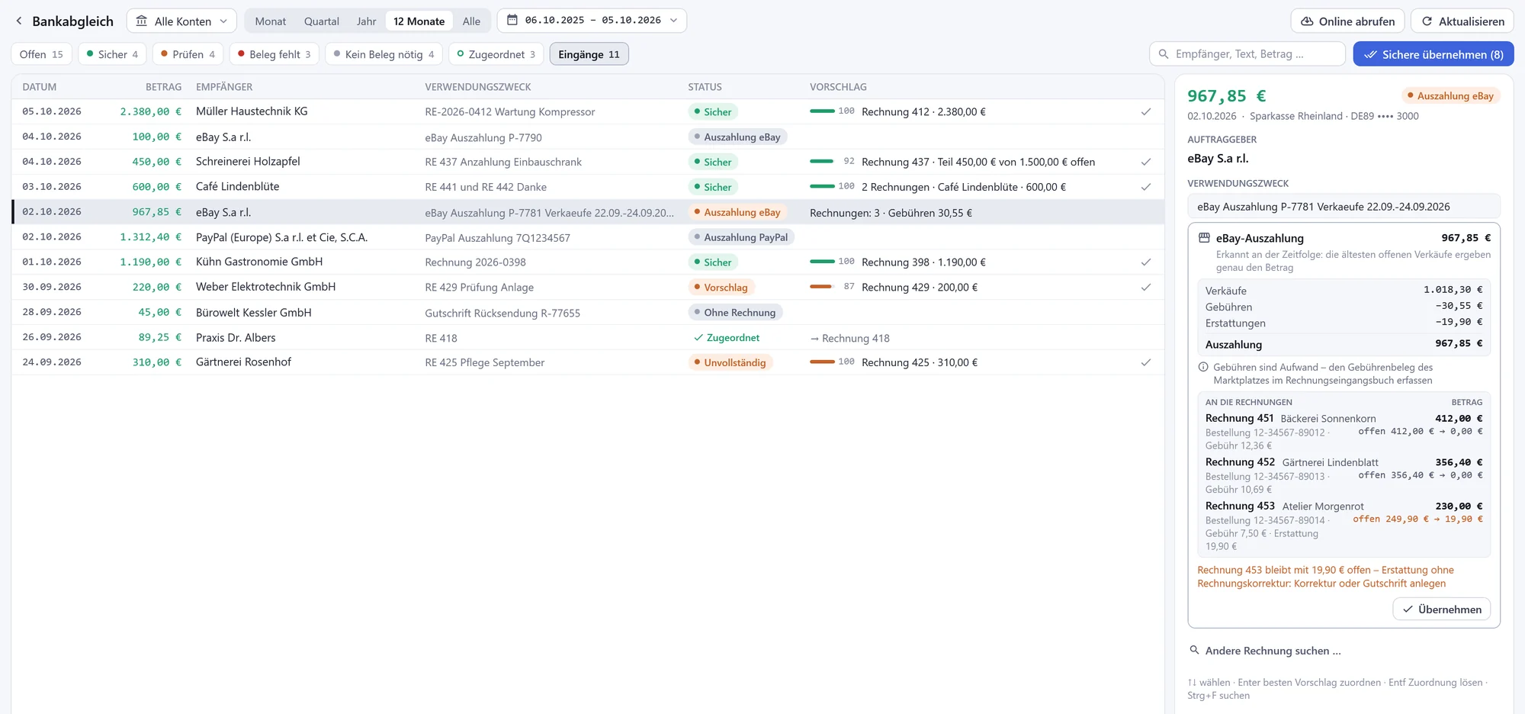Toggle the Sicher 4 filter chip
The height and width of the screenshot is (714, 1525).
pyautogui.click(x=112, y=54)
